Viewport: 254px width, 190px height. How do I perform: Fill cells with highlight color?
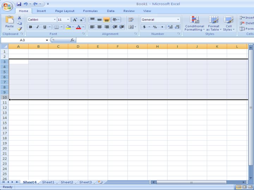[x=68, y=27]
